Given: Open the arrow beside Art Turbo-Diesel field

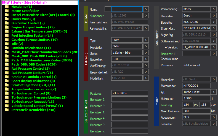Looking at the screenshot, I should point(214,92).
